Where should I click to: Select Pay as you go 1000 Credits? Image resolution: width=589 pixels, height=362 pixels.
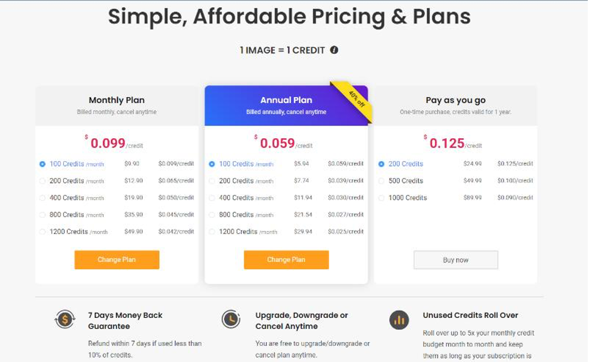coord(381,198)
